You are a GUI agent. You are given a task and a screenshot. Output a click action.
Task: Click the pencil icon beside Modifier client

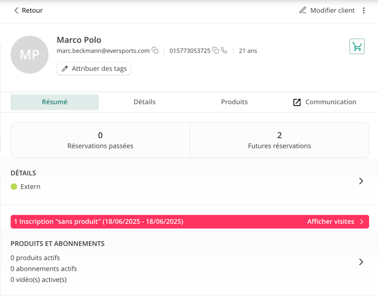tap(303, 10)
